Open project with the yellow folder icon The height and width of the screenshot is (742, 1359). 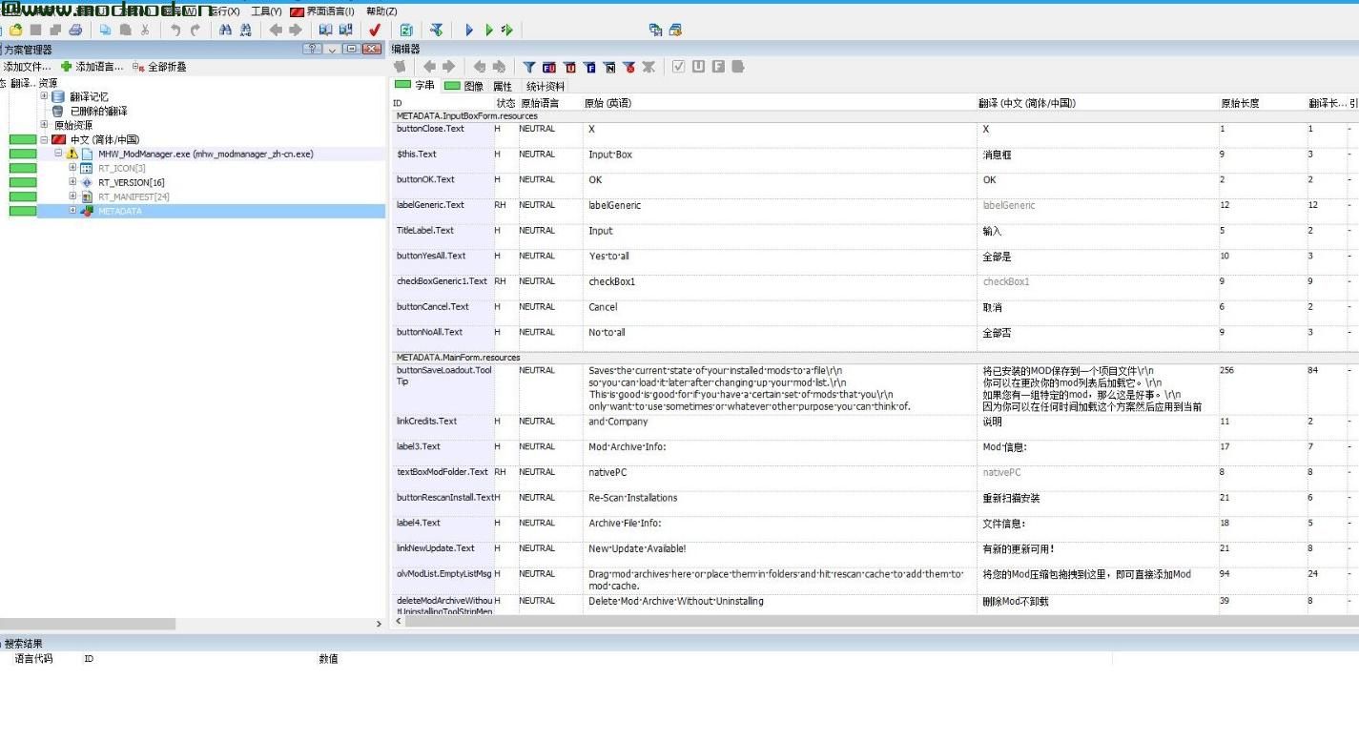[16, 30]
